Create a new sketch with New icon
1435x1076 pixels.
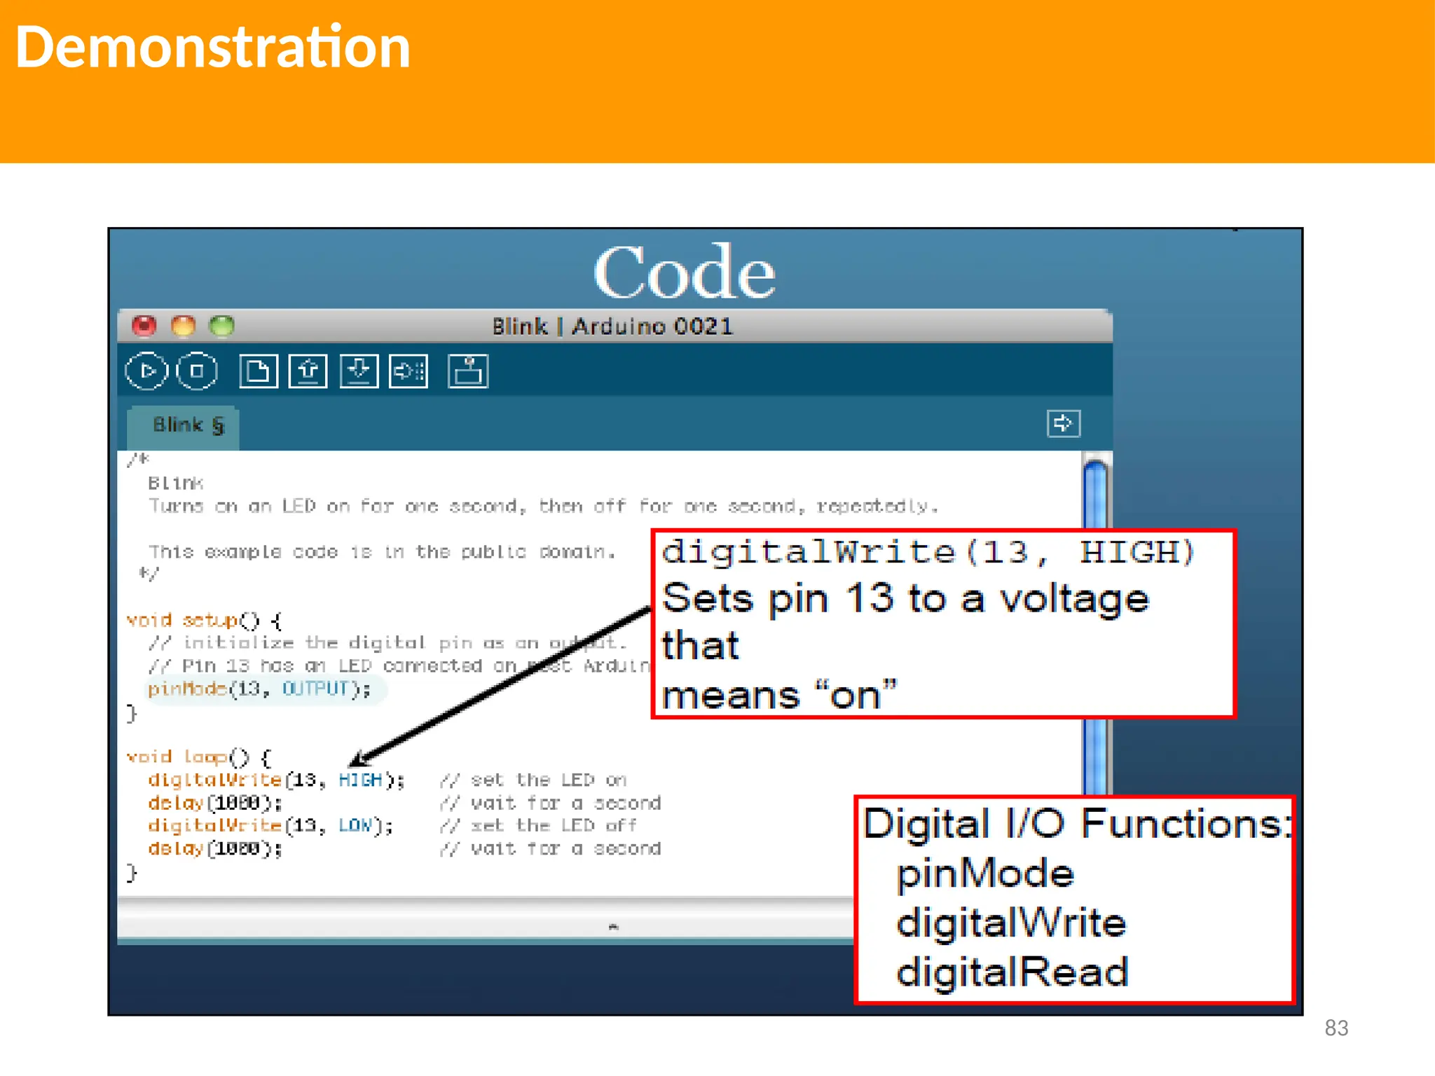[x=259, y=371]
